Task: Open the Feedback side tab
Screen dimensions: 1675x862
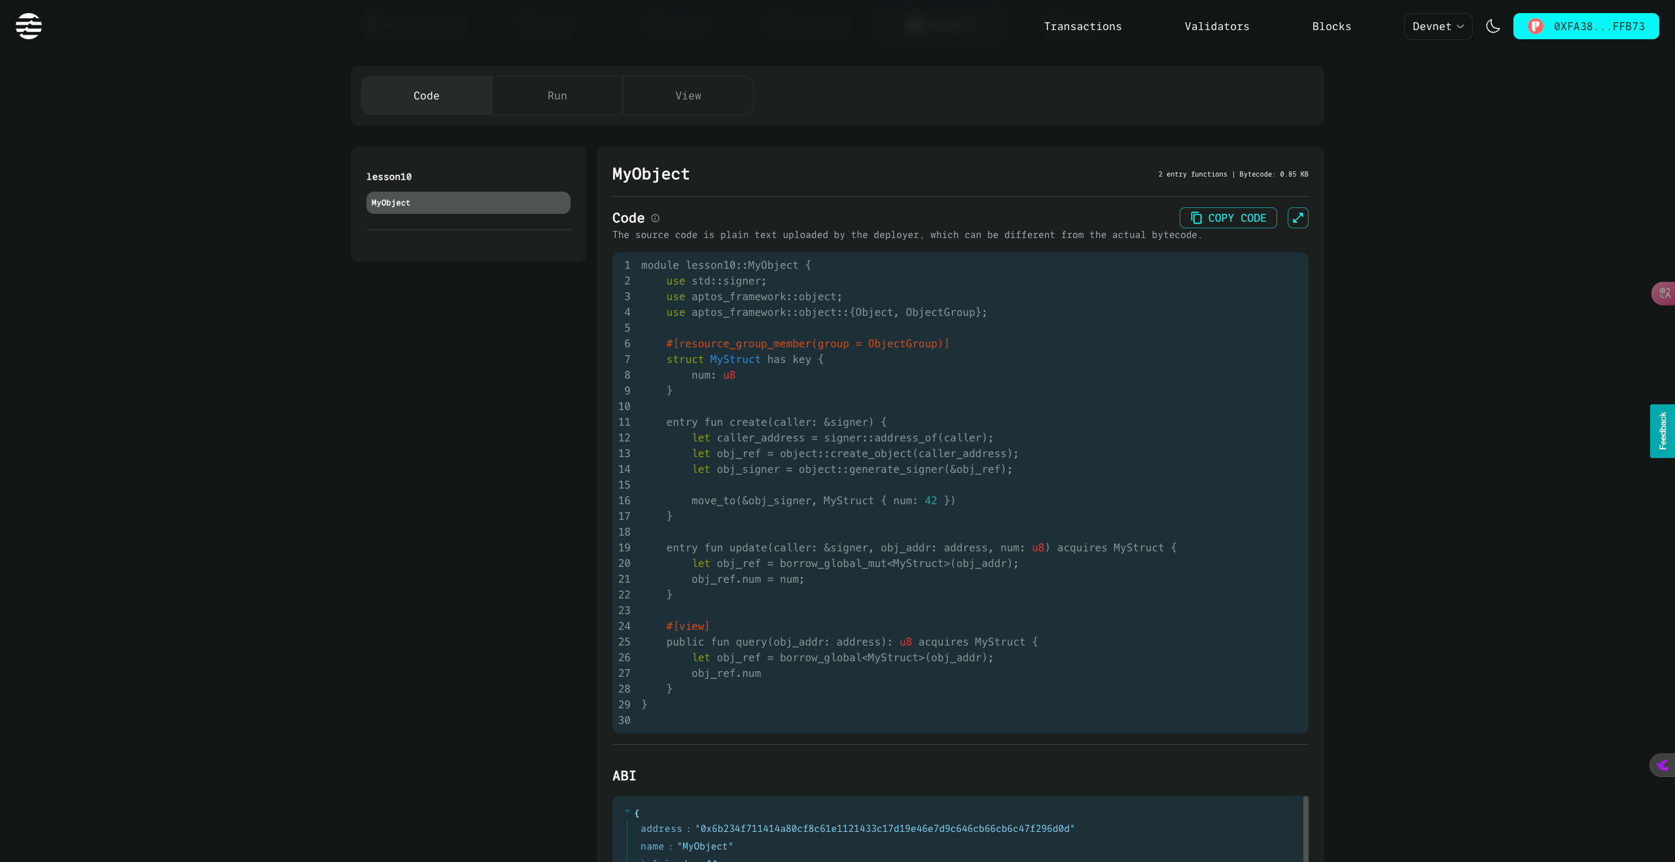Action: coord(1662,431)
